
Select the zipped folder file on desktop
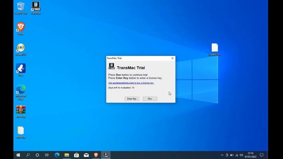21,132
